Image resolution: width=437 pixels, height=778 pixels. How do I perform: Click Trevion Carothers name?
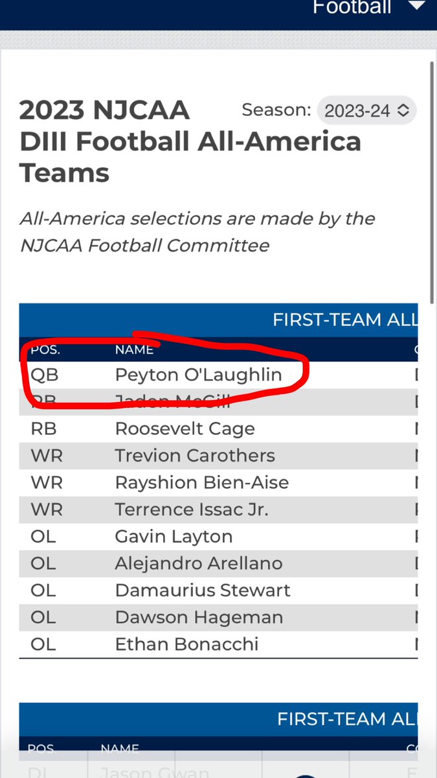click(x=195, y=456)
